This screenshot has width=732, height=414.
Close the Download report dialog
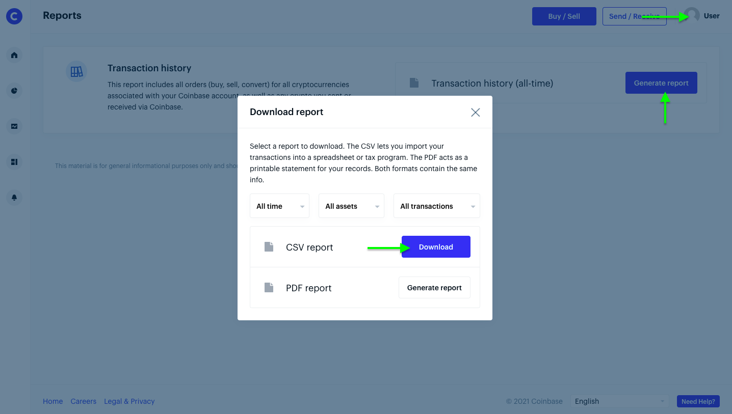click(x=476, y=113)
